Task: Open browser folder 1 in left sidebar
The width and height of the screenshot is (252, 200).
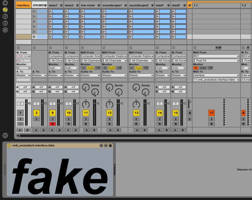Action: pyautogui.click(x=5, y=10)
